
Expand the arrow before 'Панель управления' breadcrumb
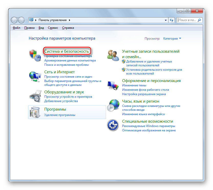coord(36,20)
